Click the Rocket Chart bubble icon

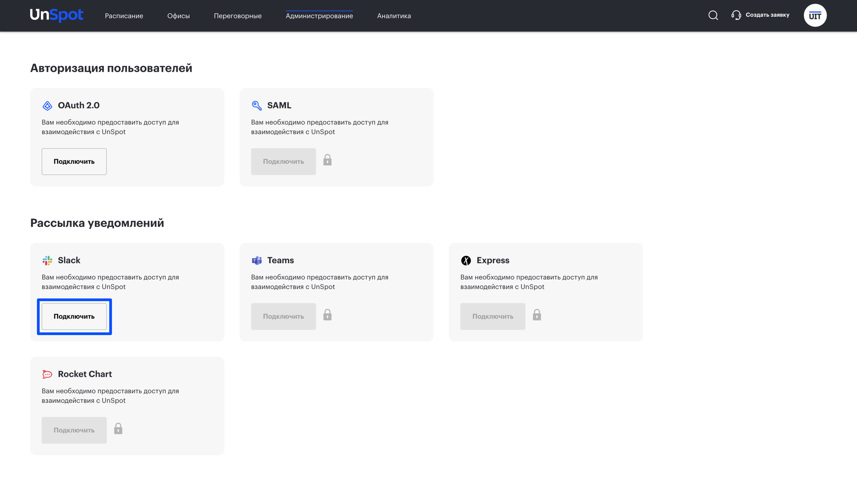pos(47,374)
